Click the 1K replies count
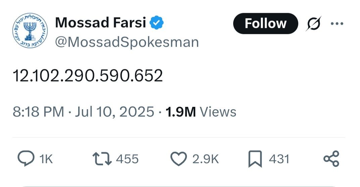Image resolution: width=360 pixels, height=187 pixels. tap(46, 159)
